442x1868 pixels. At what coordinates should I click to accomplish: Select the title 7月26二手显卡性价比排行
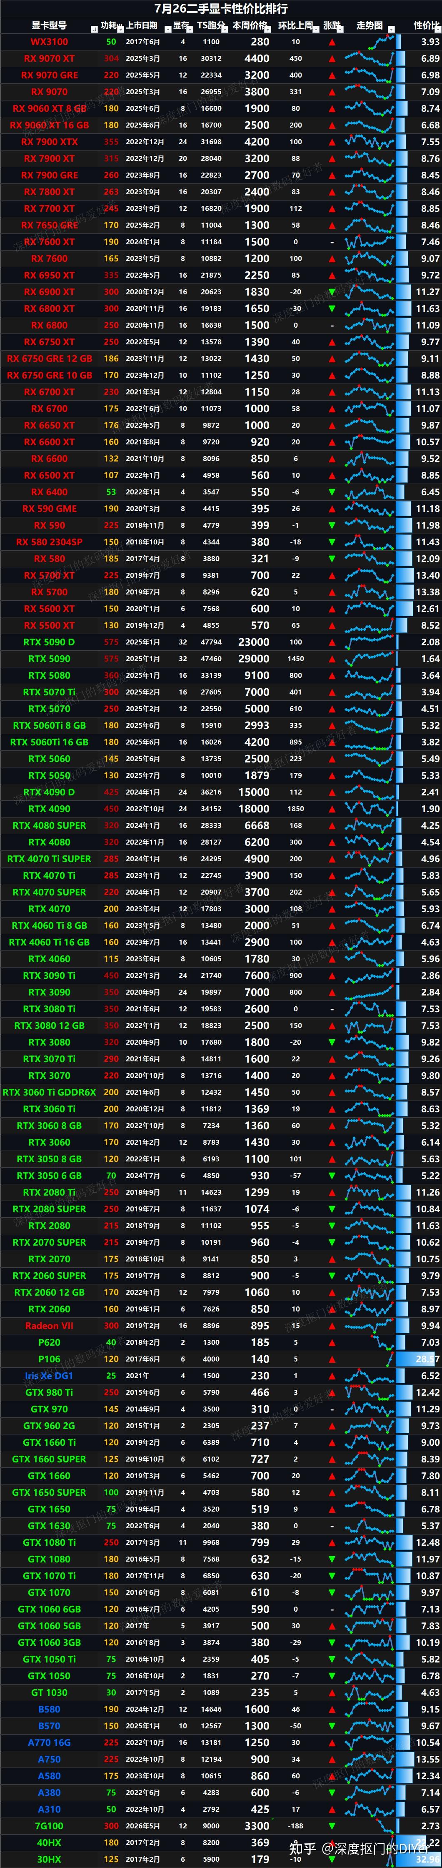[221, 9]
